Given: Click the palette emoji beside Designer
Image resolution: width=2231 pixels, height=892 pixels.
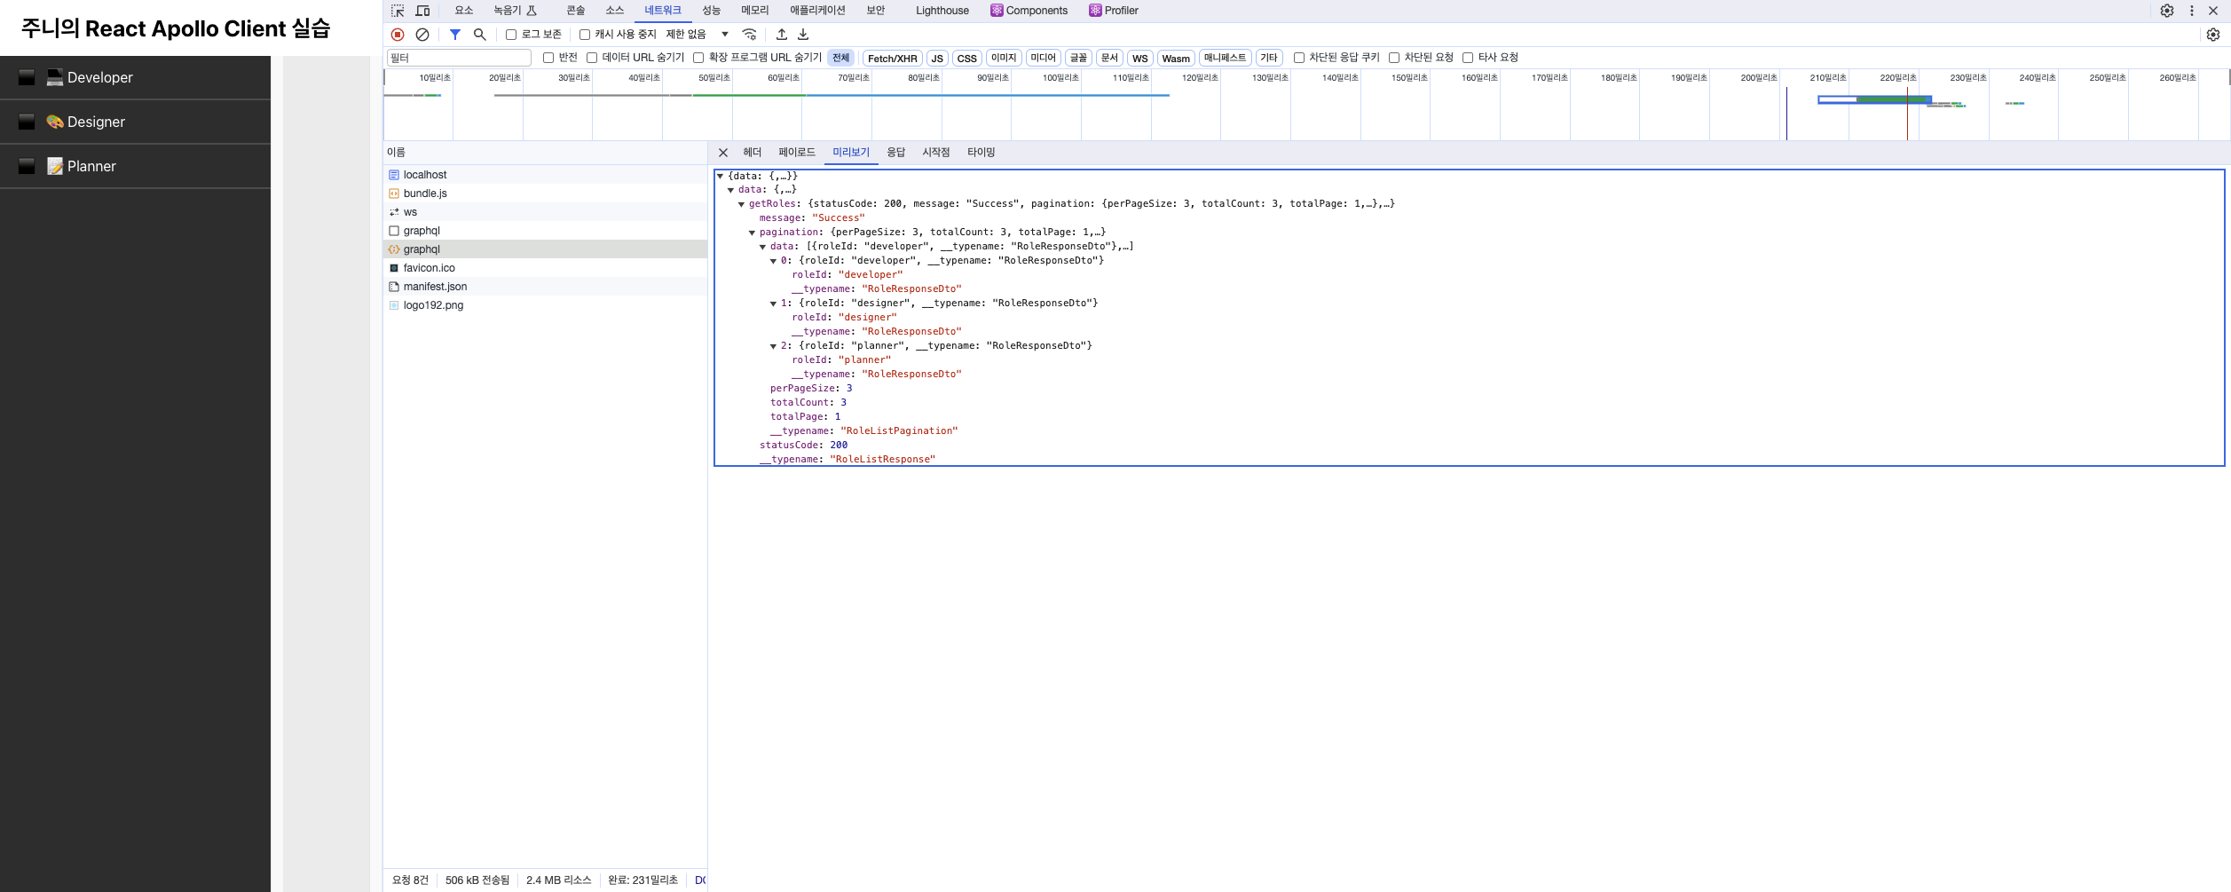Looking at the screenshot, I should click(55, 122).
